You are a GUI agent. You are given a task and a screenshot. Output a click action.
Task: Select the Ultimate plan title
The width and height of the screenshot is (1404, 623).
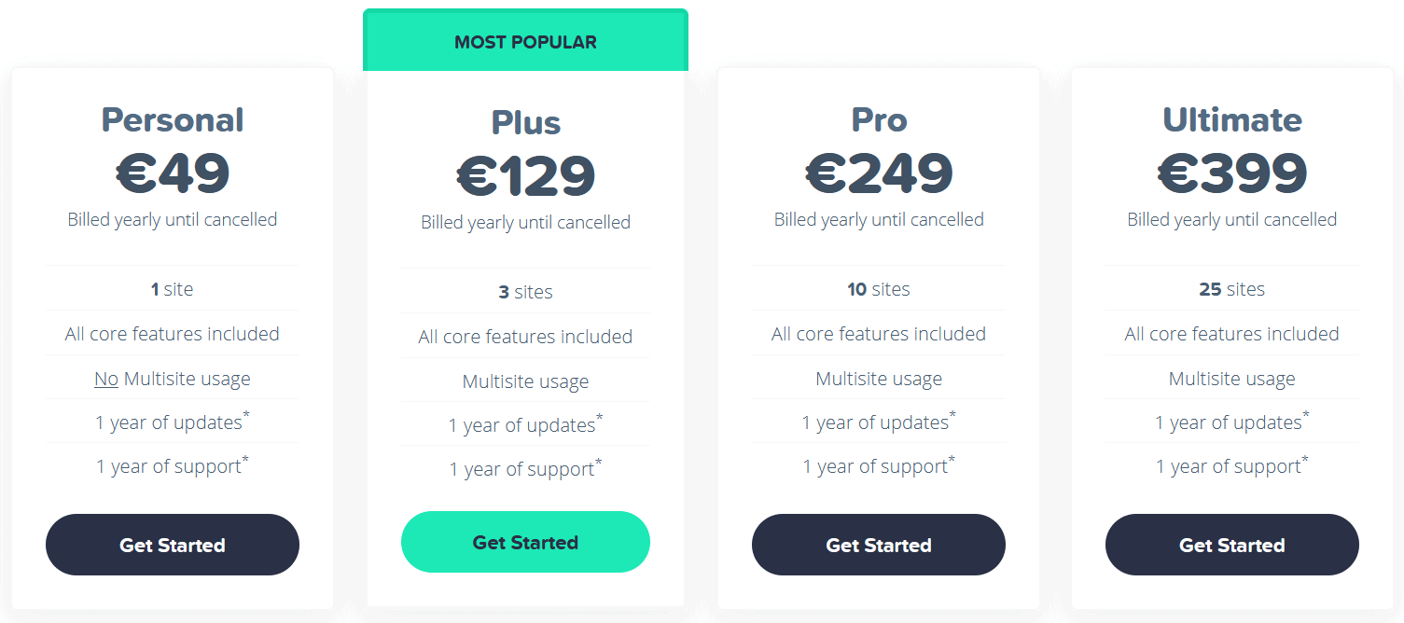coord(1231,120)
